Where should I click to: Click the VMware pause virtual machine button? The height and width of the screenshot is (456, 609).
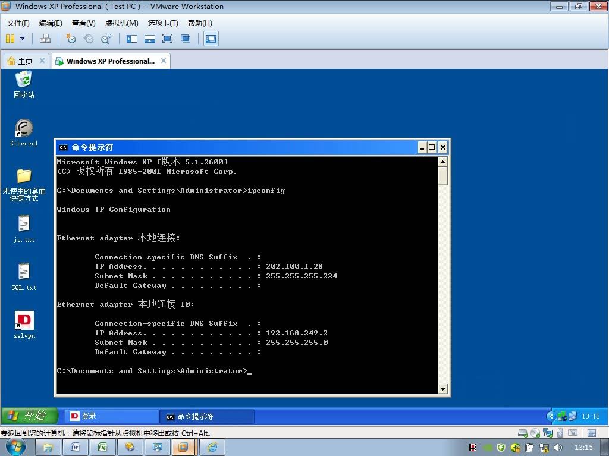(10, 39)
